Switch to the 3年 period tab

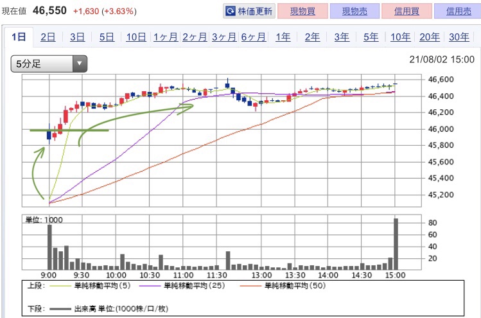[342, 37]
